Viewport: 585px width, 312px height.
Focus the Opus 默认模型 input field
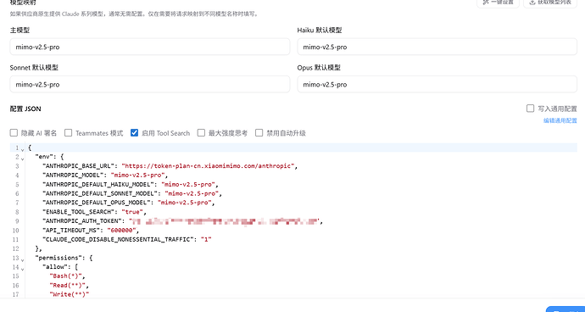coord(437,84)
